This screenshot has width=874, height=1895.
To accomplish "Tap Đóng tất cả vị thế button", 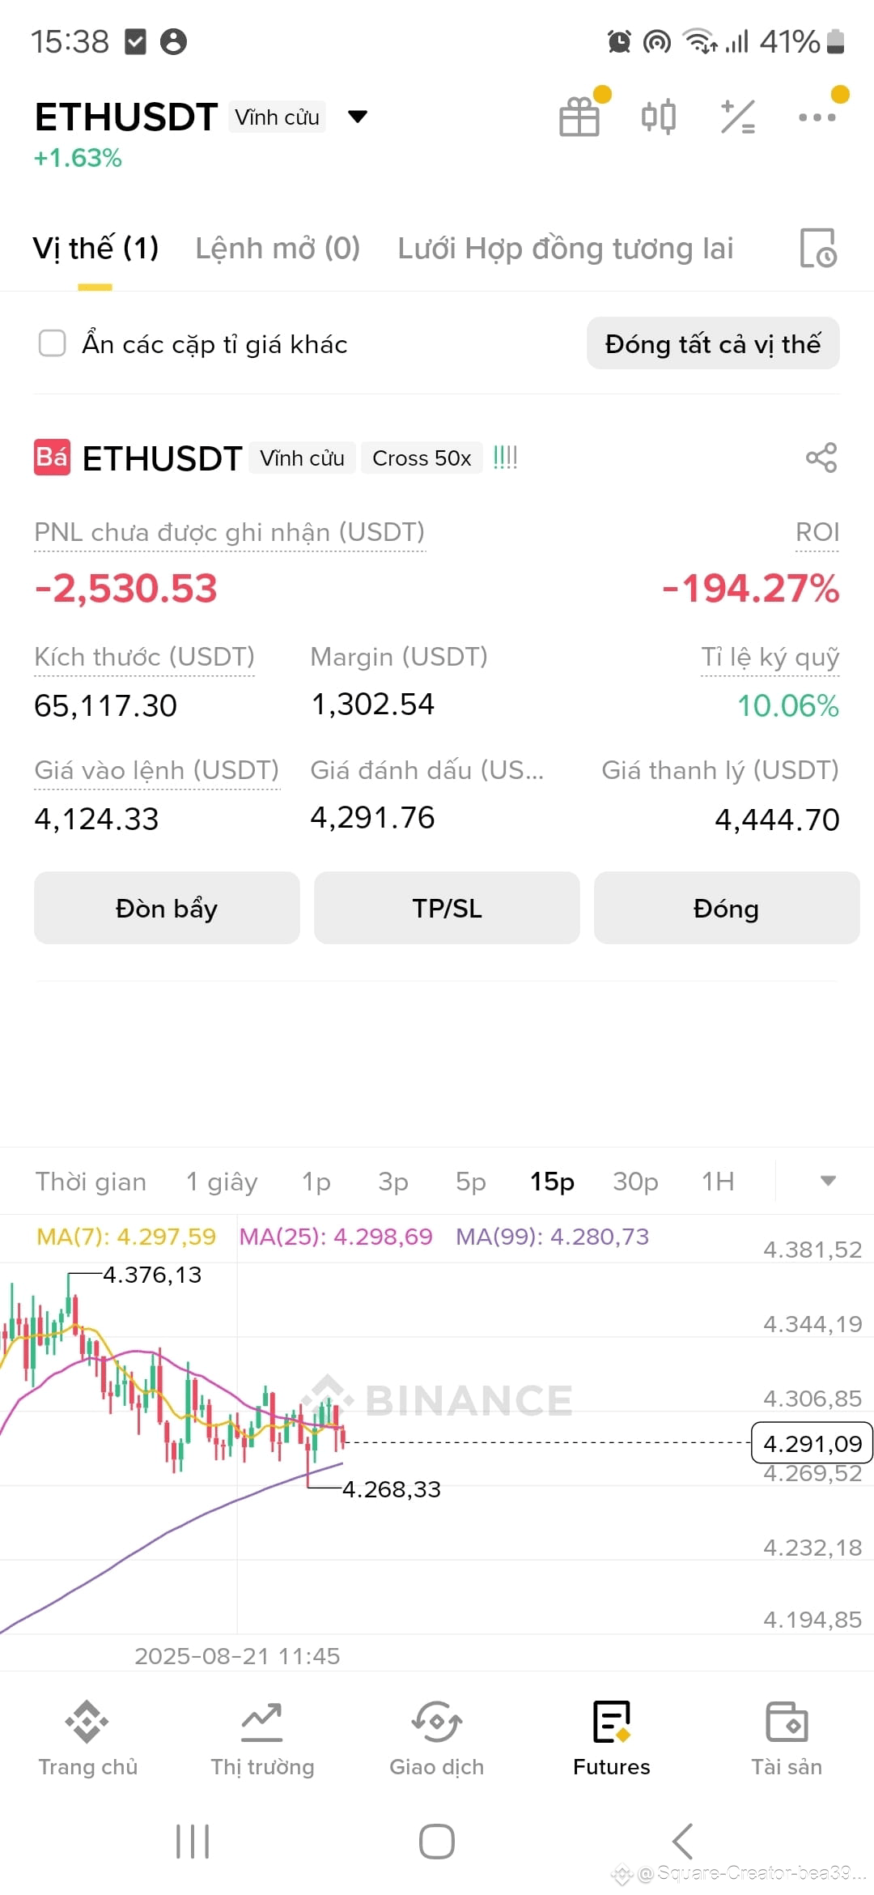I will tap(713, 343).
